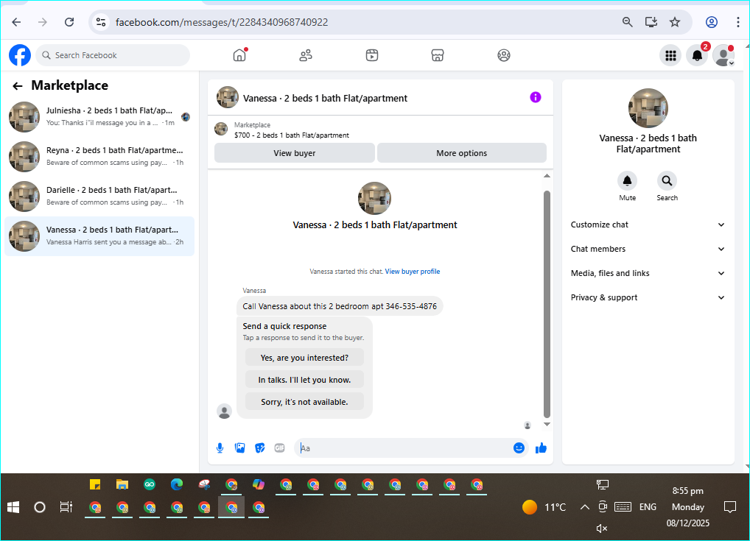Open the account profile avatar menu
Screen dimensions: 750x541
[723, 56]
